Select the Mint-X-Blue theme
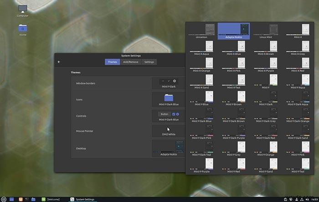 233,48
